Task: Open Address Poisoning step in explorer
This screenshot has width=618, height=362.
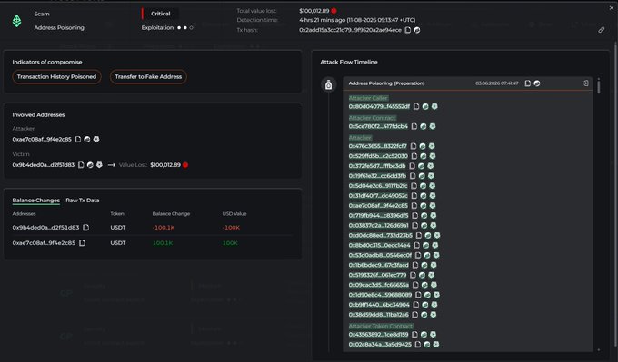Action: tap(537, 83)
